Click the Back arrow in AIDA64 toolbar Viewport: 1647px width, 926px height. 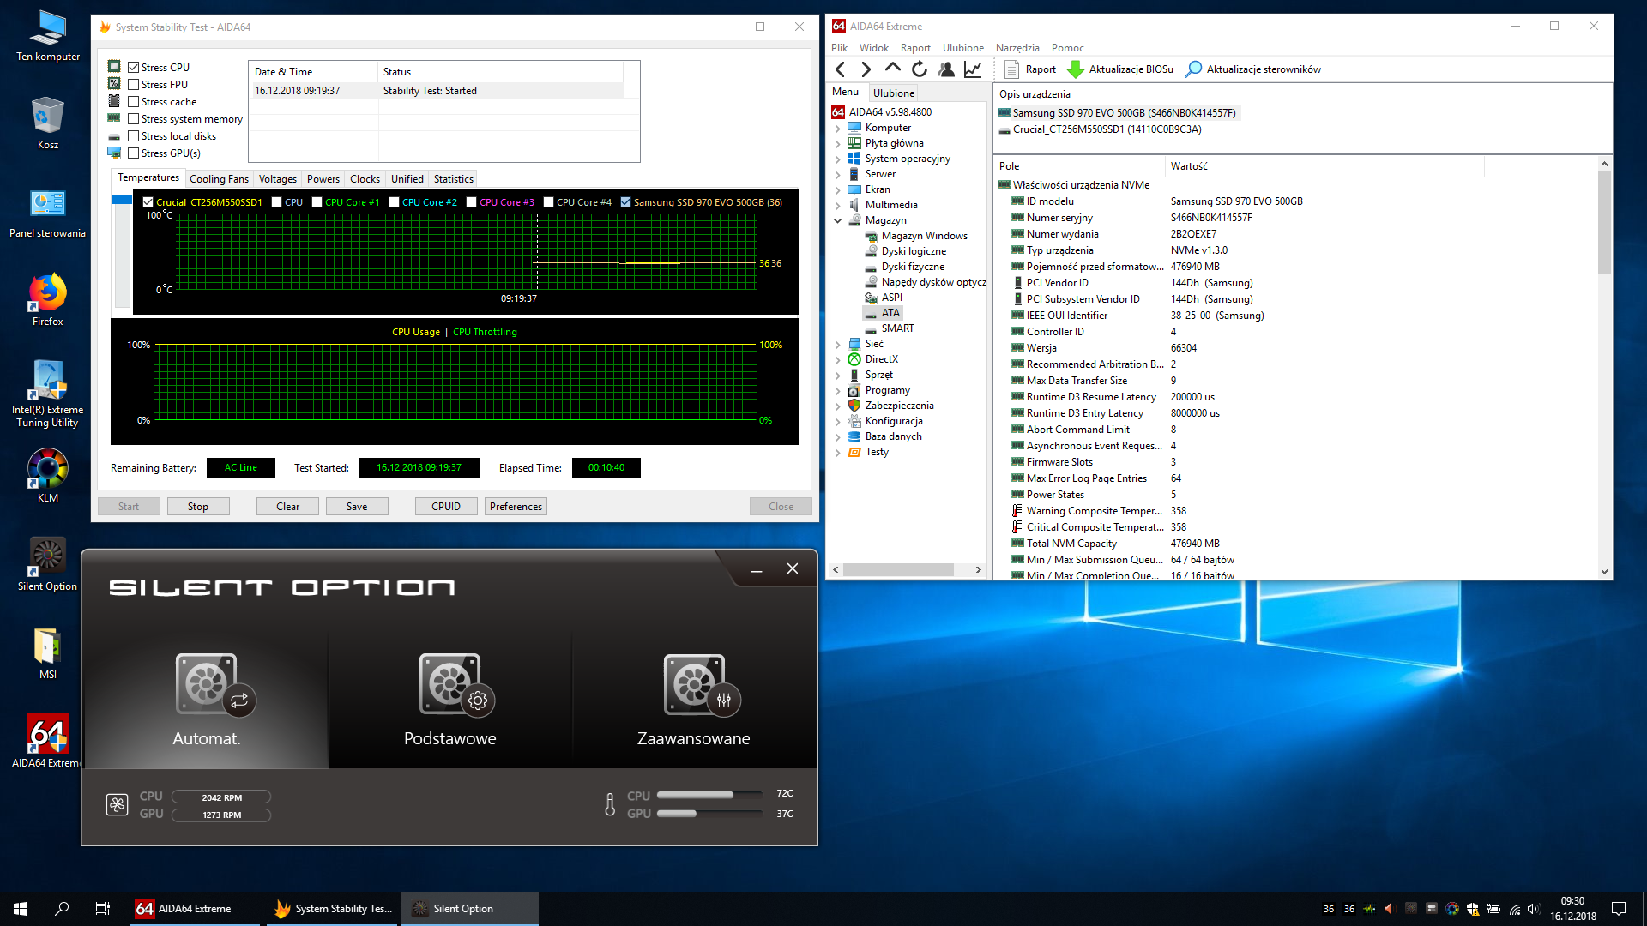click(x=841, y=69)
